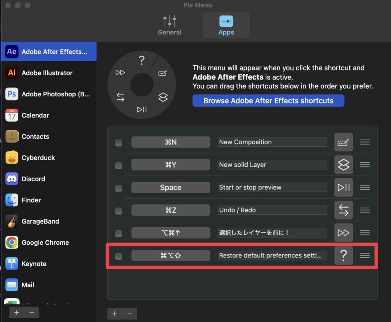Toggle the checkbox for Restore default preferences
This screenshot has height=322, width=391.
click(x=119, y=256)
